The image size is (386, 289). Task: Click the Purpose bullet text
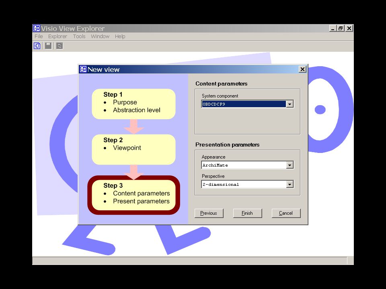125,102
